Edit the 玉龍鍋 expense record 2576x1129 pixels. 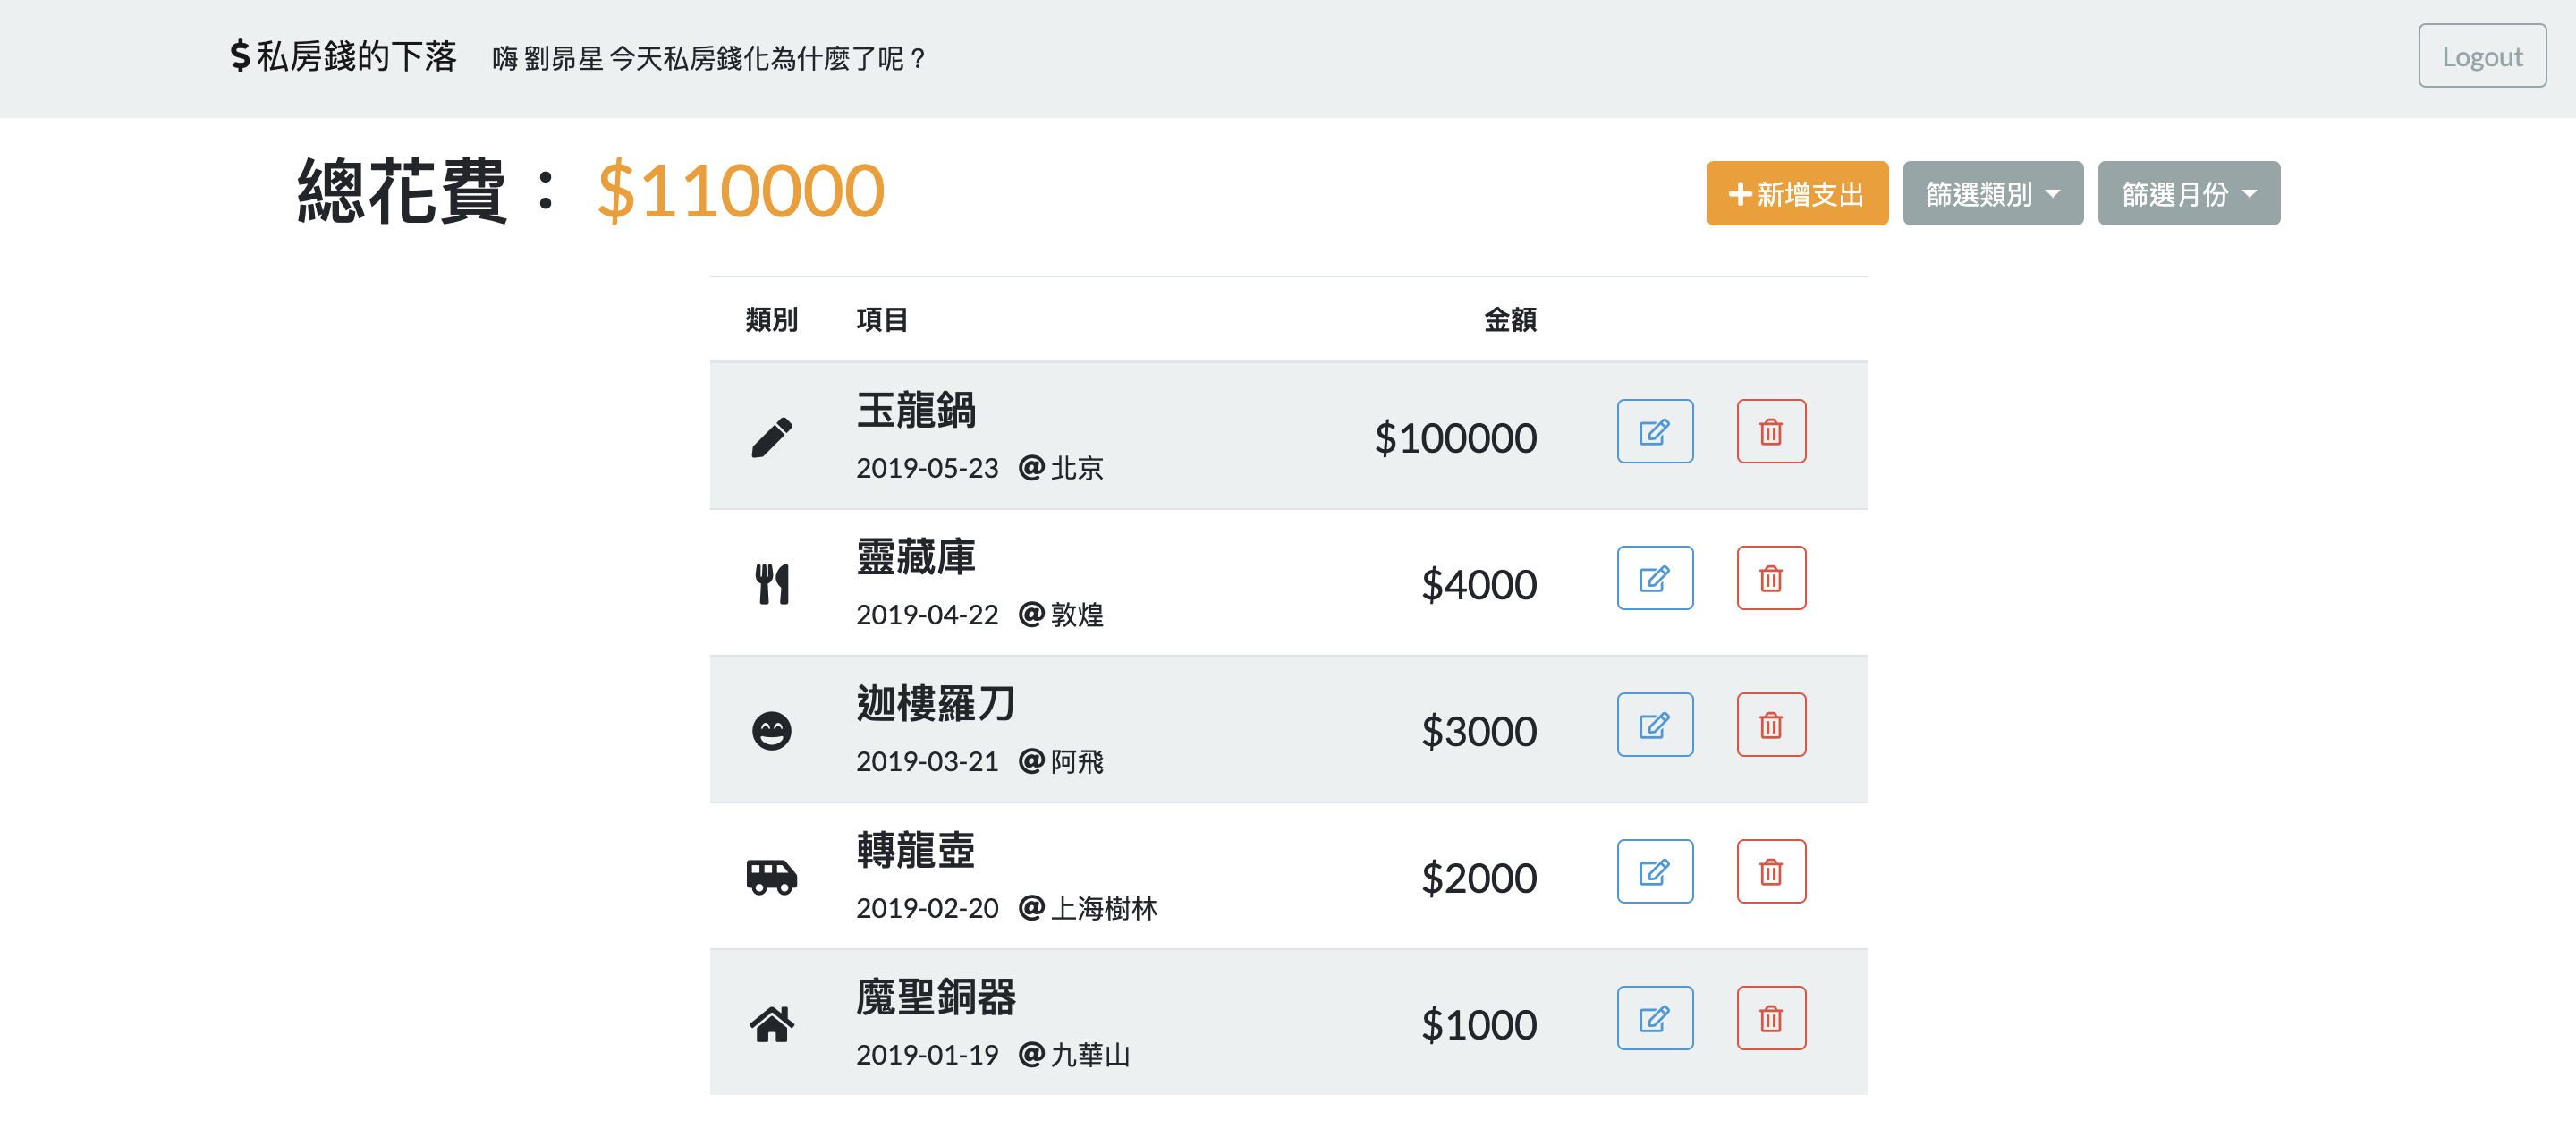pyautogui.click(x=1655, y=431)
